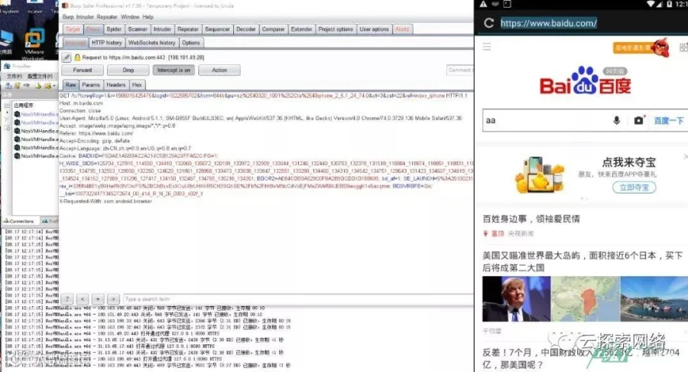Click the Drop button
Image resolution: width=688 pixels, height=372 pixels.
(x=128, y=70)
